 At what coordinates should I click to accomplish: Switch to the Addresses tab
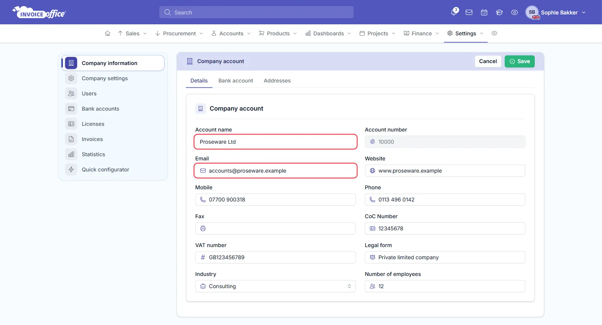point(277,81)
